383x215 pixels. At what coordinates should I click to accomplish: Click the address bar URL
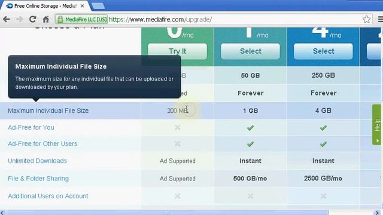[x=160, y=19]
